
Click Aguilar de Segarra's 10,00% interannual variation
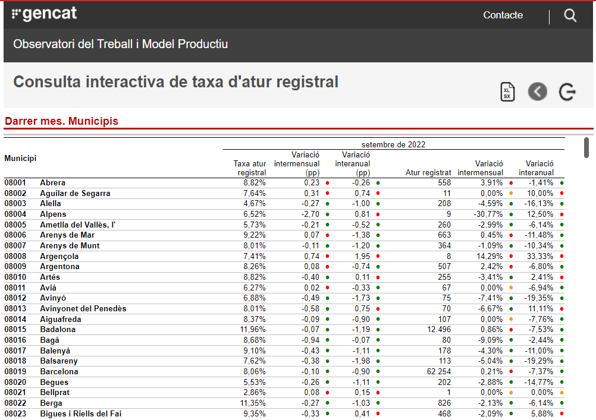tap(540, 193)
